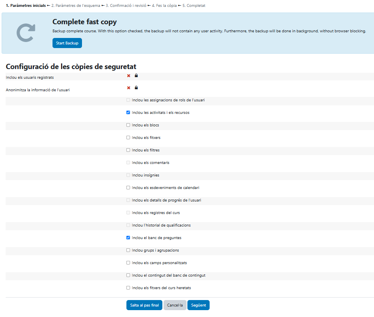
Task: Uncheck Inclou les activitats i els recursos
Action: coord(128,113)
